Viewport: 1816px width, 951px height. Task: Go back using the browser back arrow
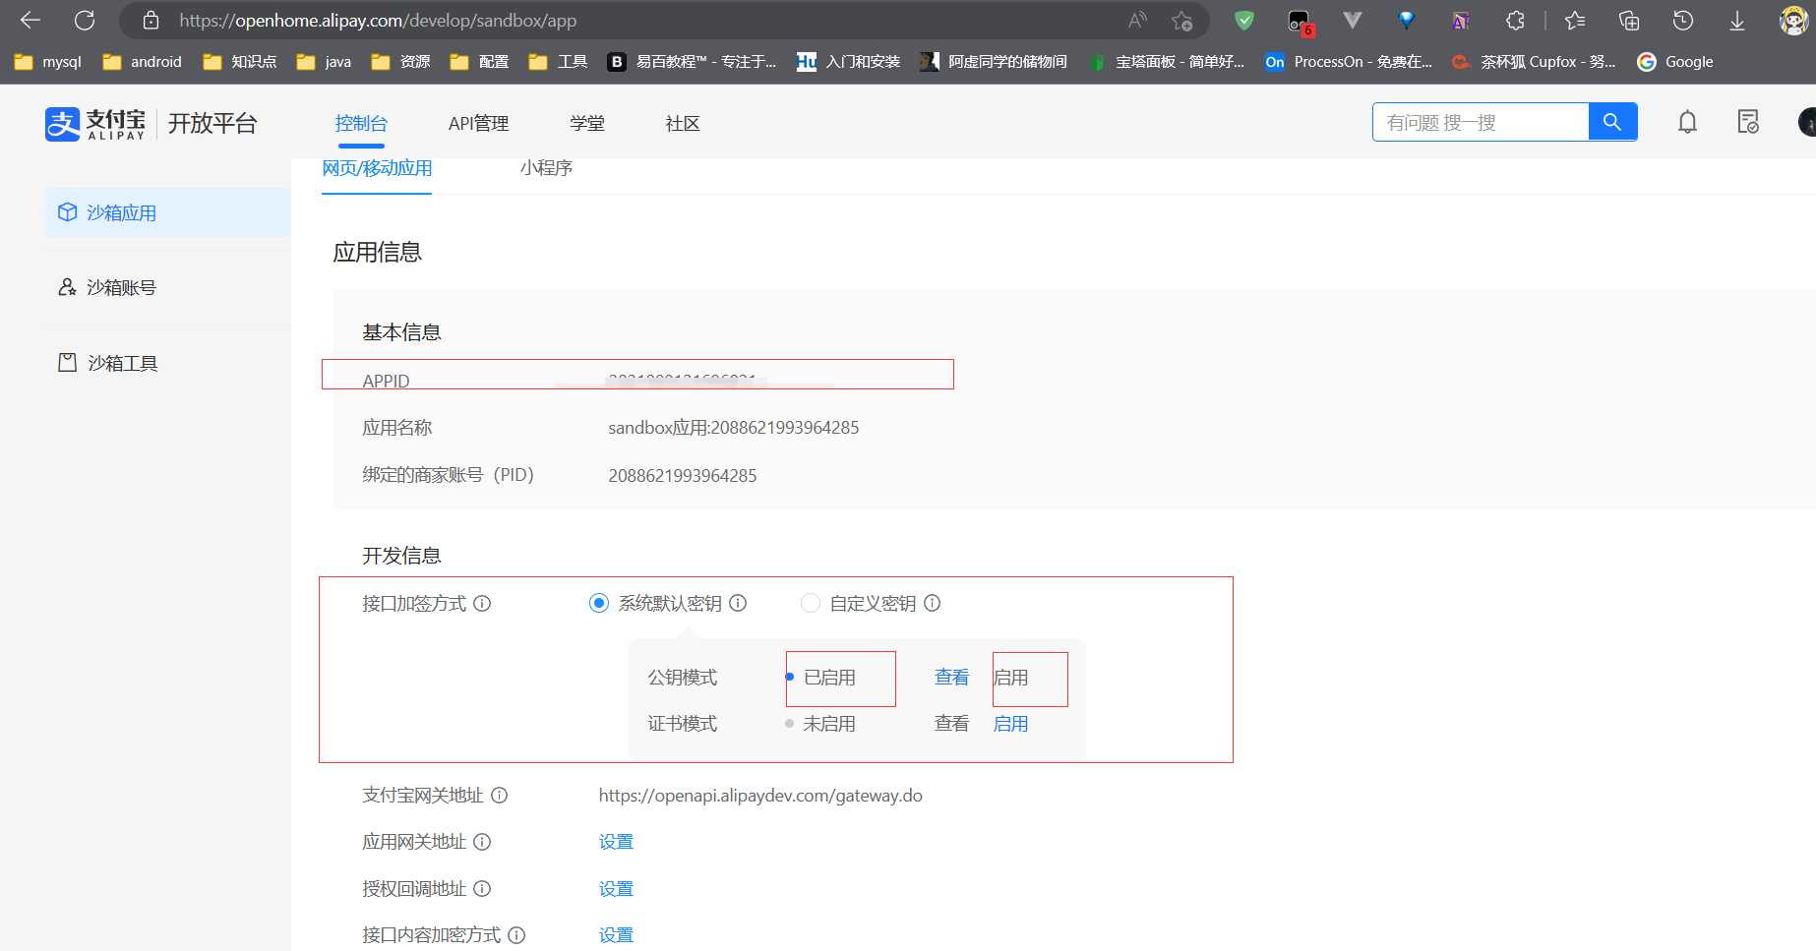click(30, 20)
